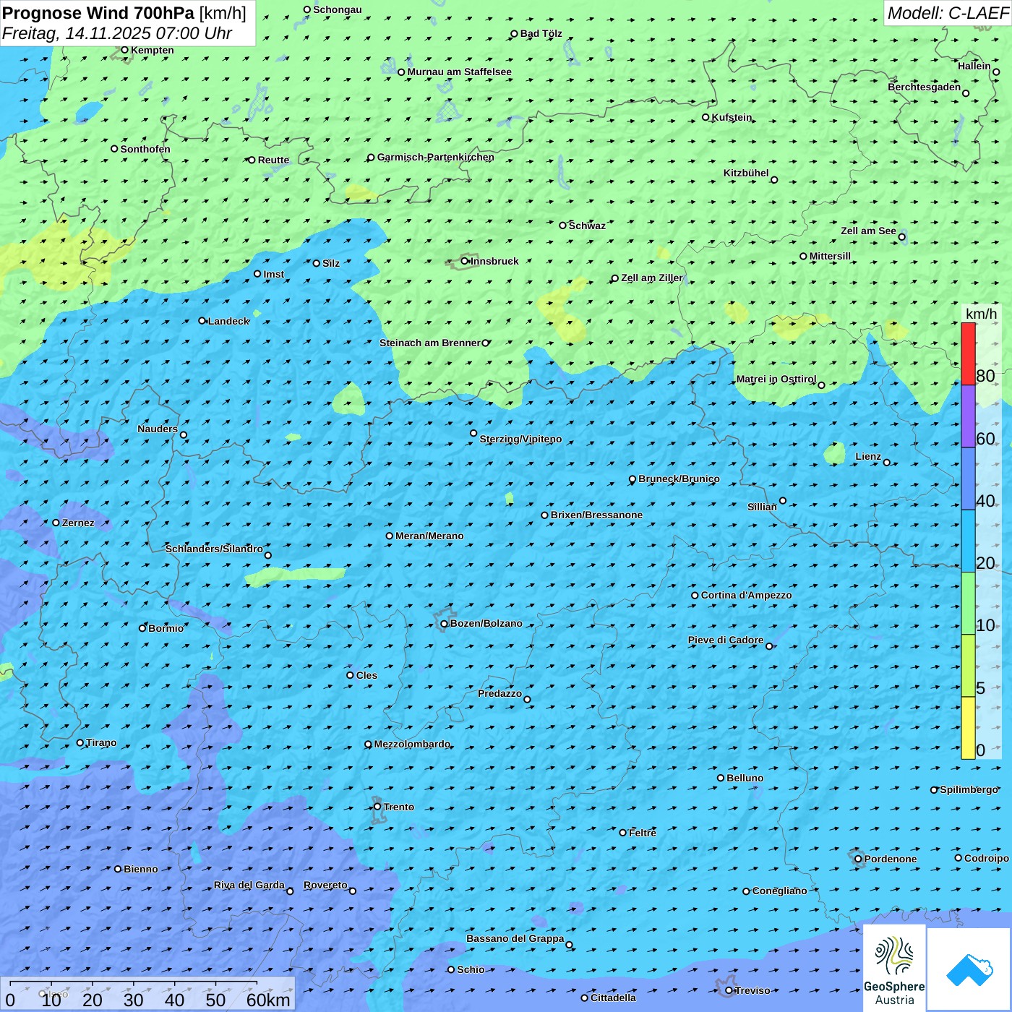Select the Innsbruck city marker

click(x=465, y=261)
